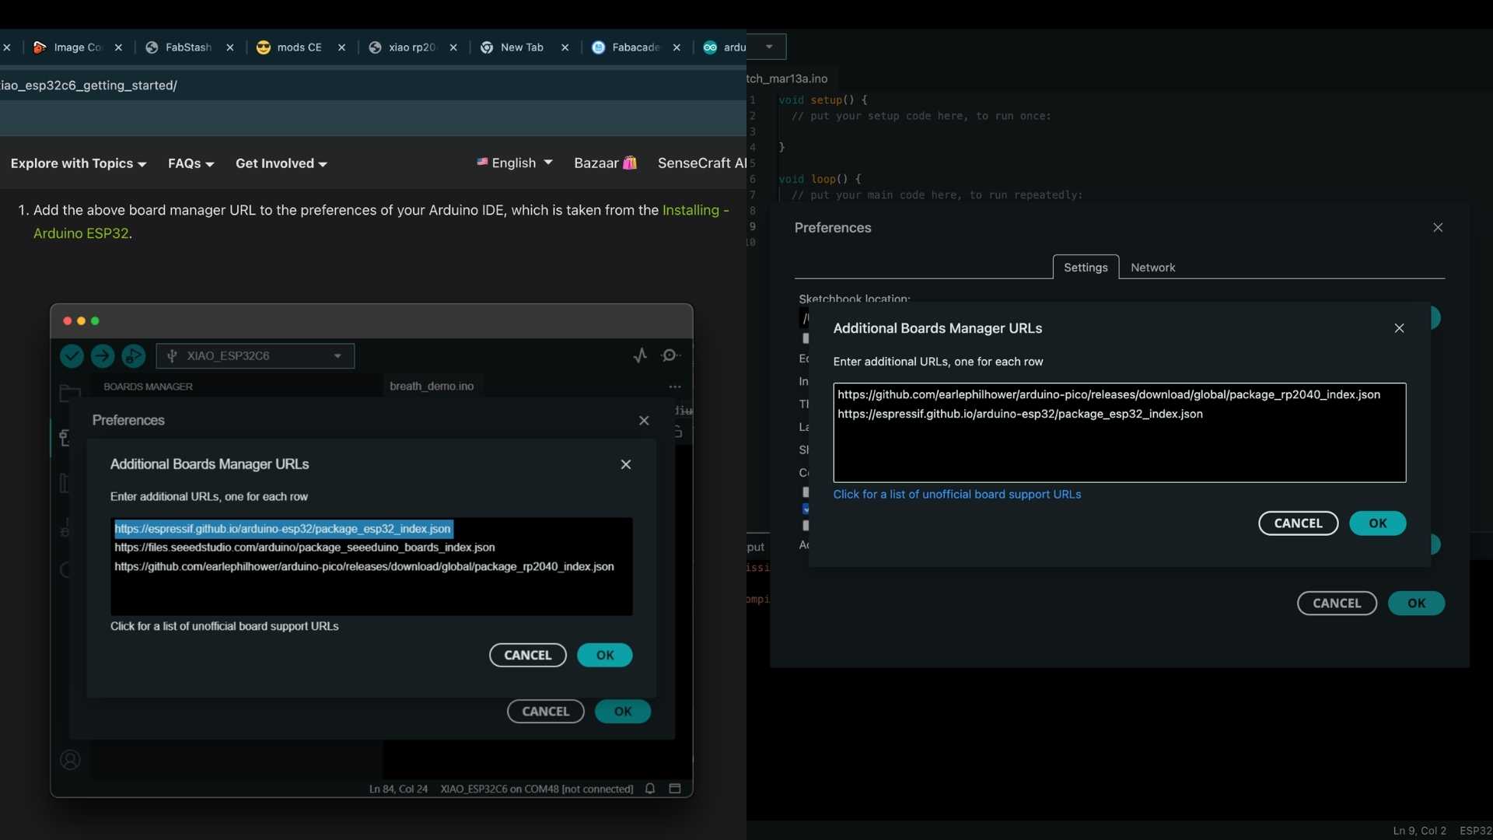Toggle the checked blue checkbox in Preferences
The height and width of the screenshot is (840, 1493).
[x=806, y=509]
